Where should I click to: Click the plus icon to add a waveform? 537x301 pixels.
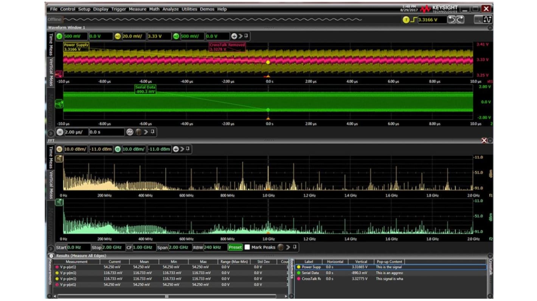point(234,36)
